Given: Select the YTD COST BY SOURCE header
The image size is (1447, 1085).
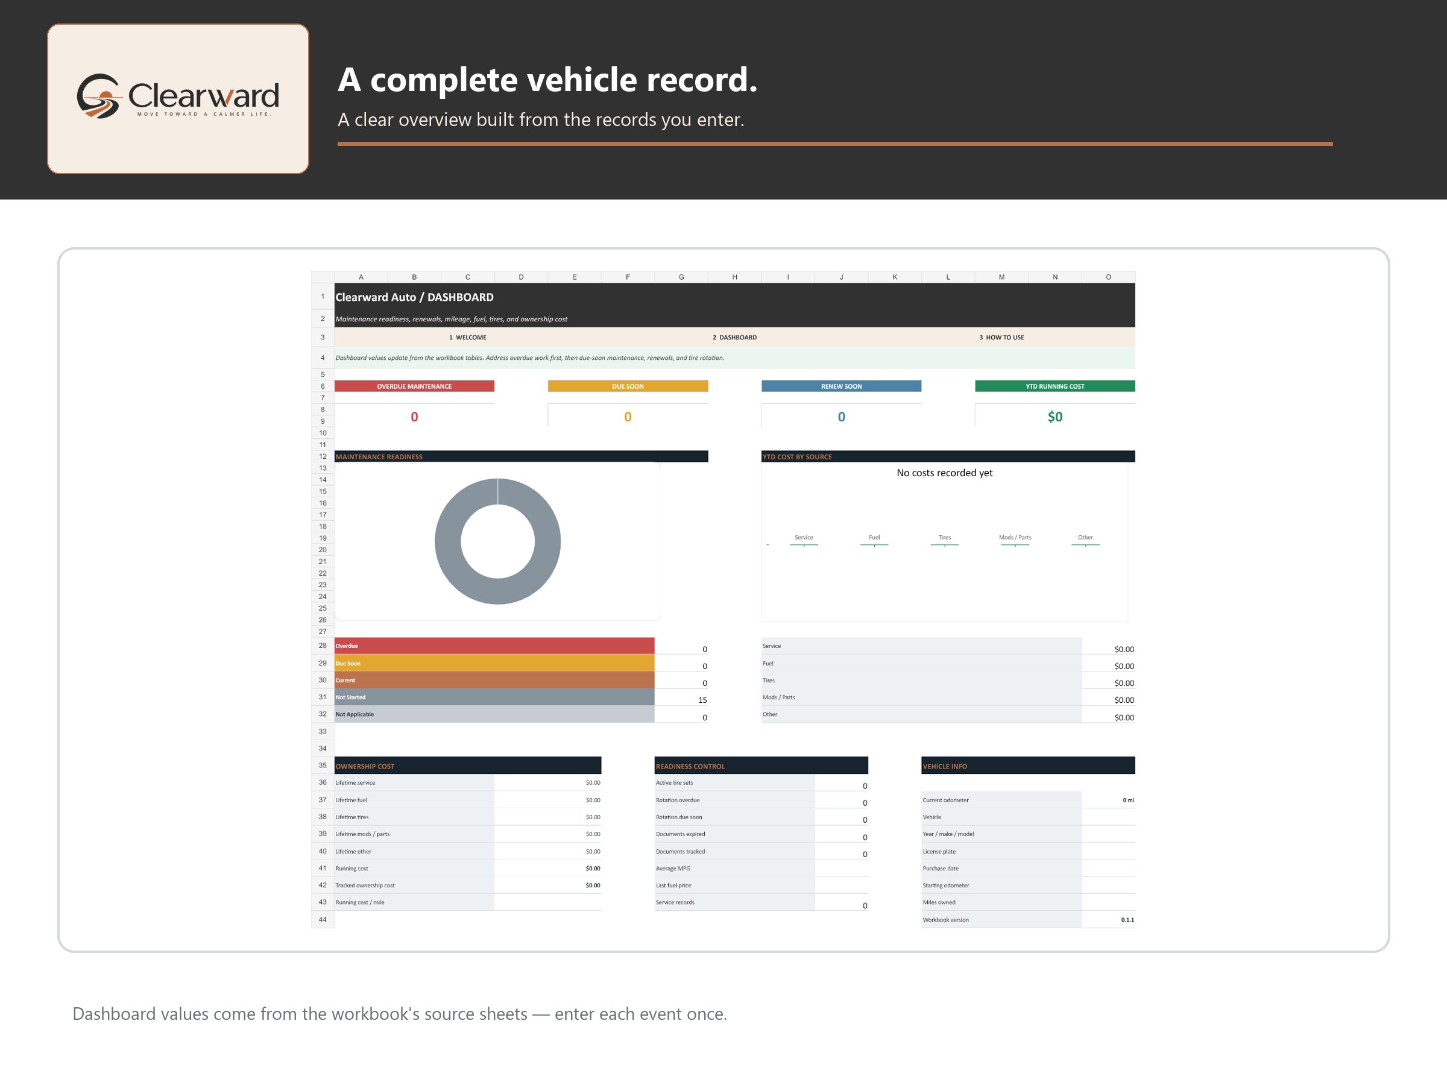Looking at the screenshot, I should 948,456.
